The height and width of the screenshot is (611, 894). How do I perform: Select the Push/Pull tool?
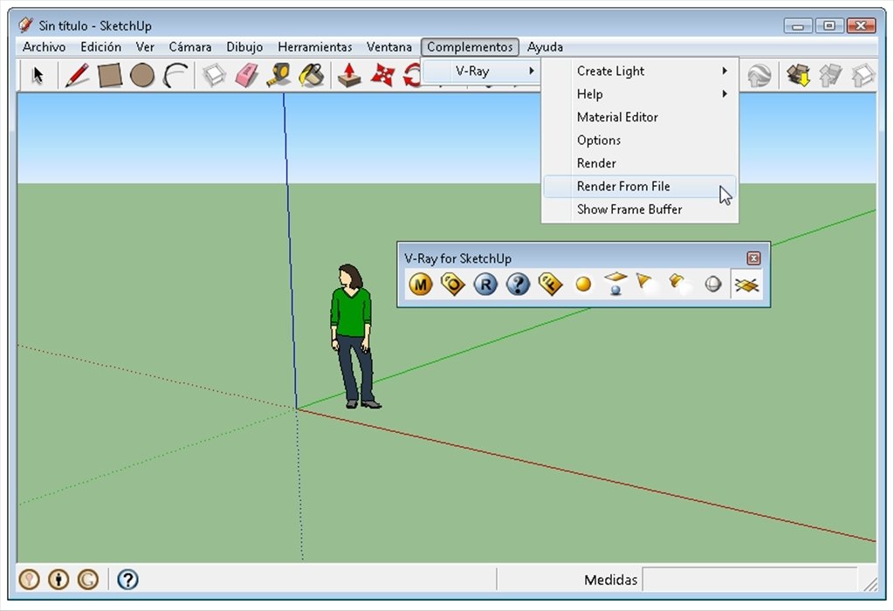[349, 75]
